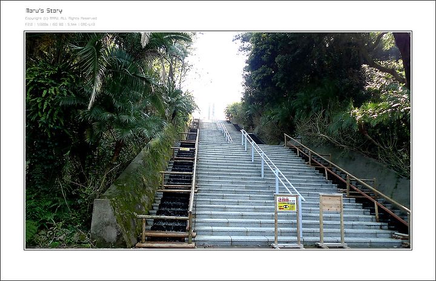Click the white center handrail on the staircase
This screenshot has width=436, height=281.
click(271, 164)
